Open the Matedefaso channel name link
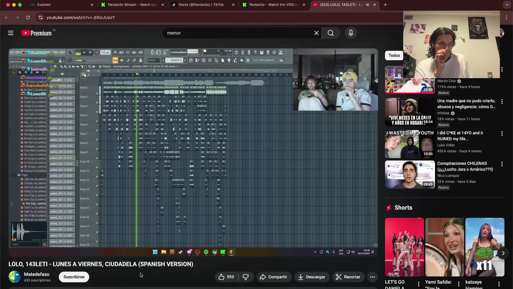The image size is (513, 289). 36,275
